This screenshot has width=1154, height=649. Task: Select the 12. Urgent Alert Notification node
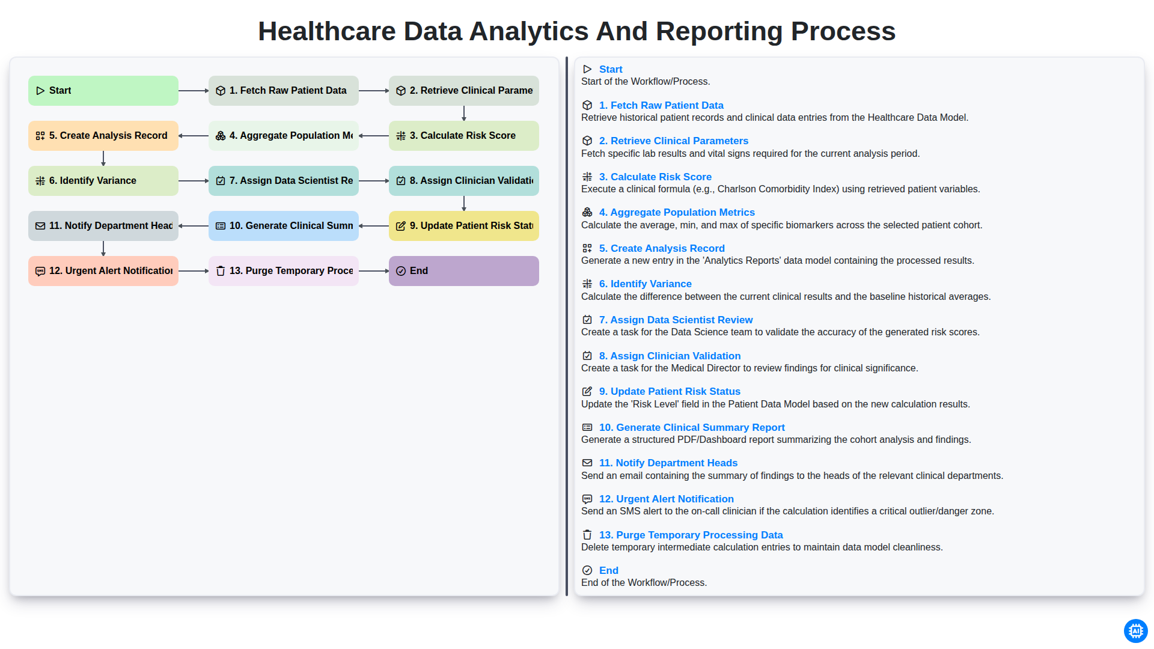click(103, 271)
